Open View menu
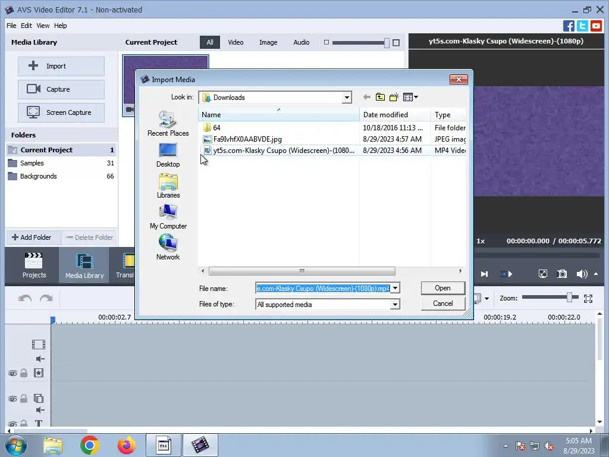The height and width of the screenshot is (457, 609). (43, 26)
